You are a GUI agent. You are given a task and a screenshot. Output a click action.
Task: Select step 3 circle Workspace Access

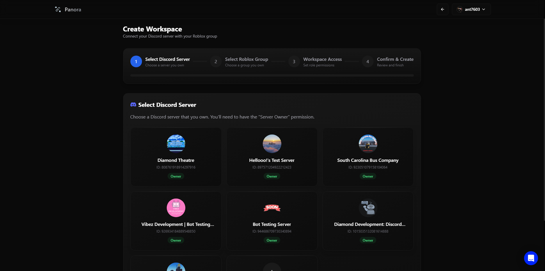(294, 61)
